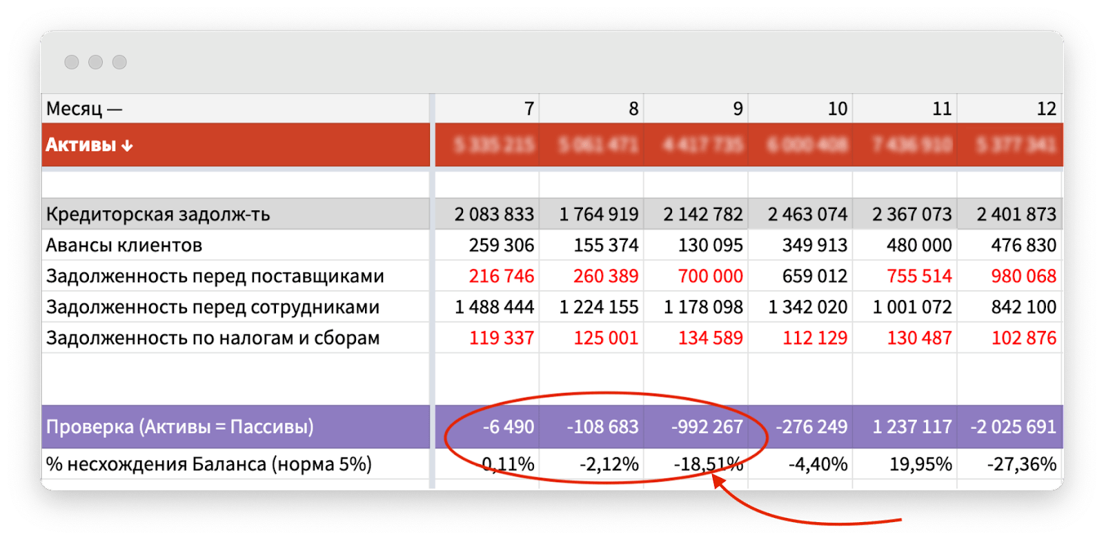Click the Проверка (Активы = Пассивы) row label
The width and height of the screenshot is (1104, 540).
(179, 427)
